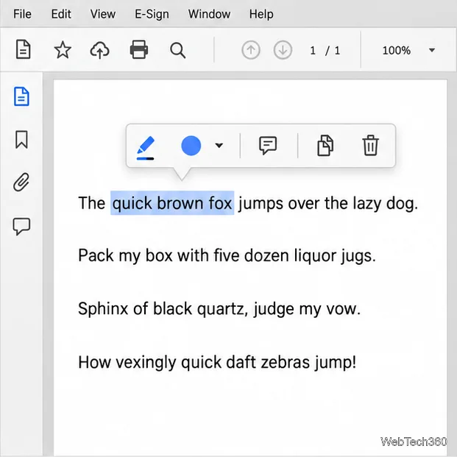Click text "jumps over the lazy dog."
The width and height of the screenshot is (457, 457).
[x=328, y=203]
